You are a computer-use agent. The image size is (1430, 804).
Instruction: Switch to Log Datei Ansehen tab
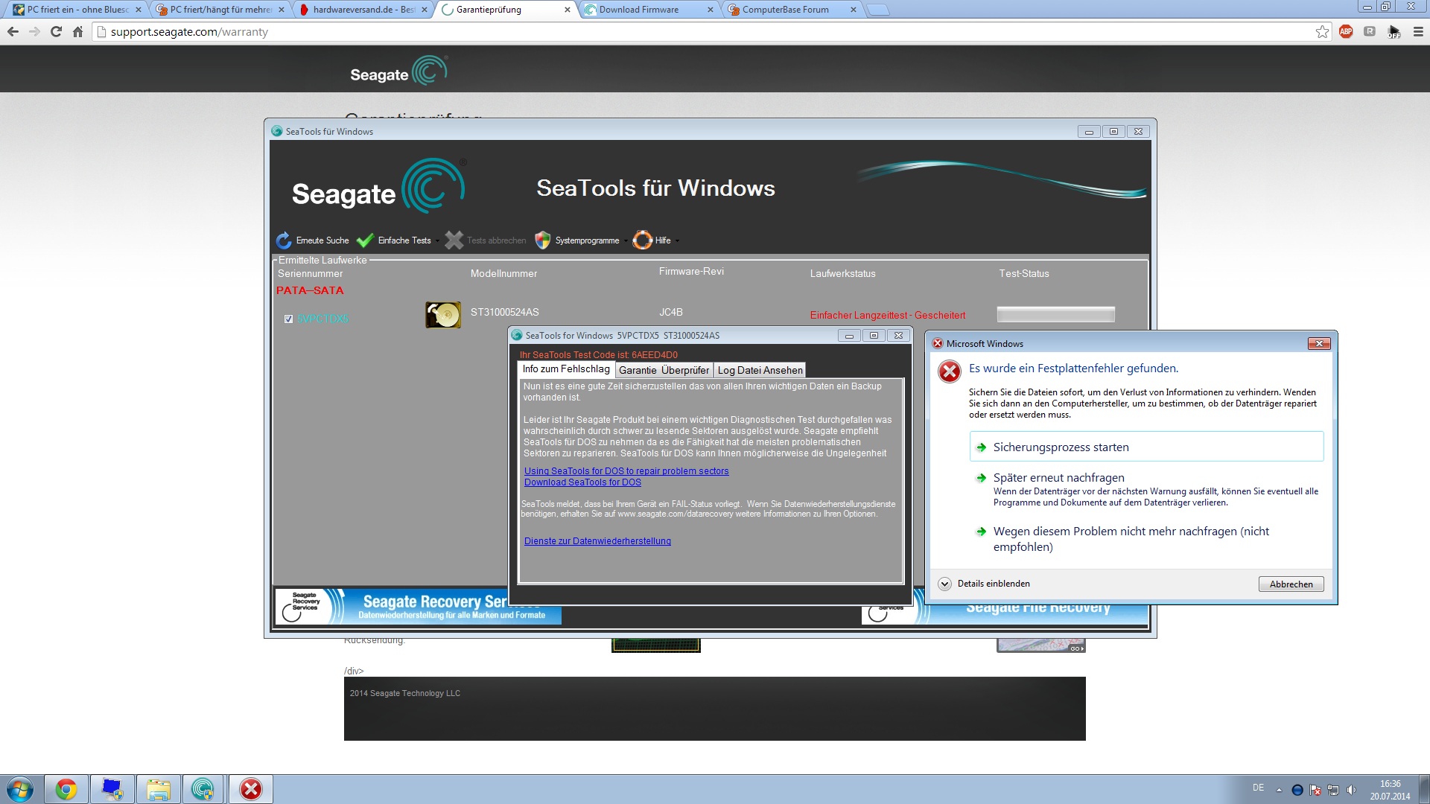tap(760, 370)
